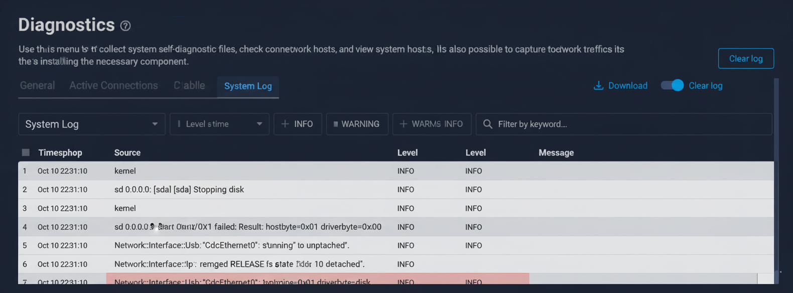Click the magnifier icon in keyword filter
Screen dimensions: 793x293
(487, 124)
